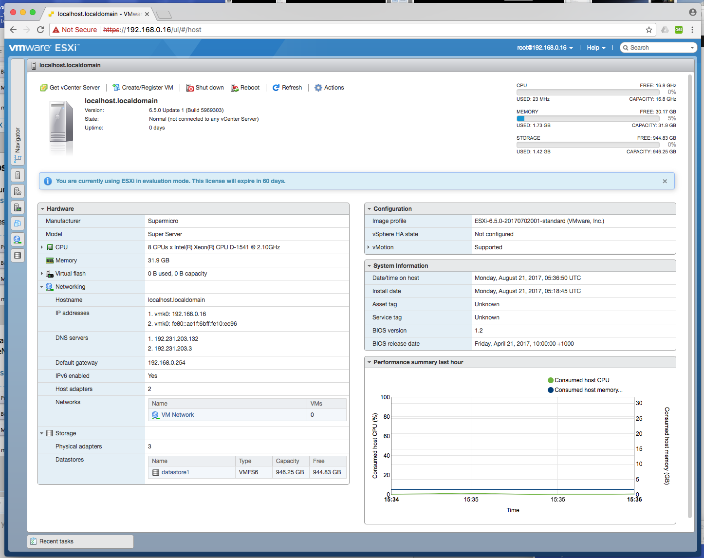
Task: Click the Recent tasks clipboard icon
Action: coord(34,541)
